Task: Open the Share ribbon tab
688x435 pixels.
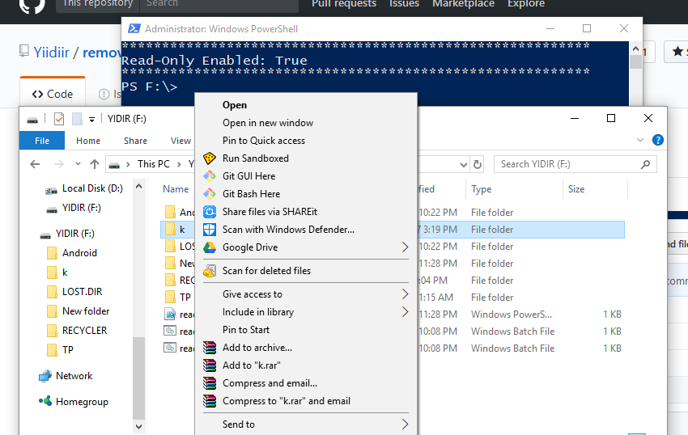Action: 136,141
